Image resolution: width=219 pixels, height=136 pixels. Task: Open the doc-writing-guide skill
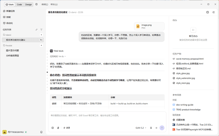[183, 105]
